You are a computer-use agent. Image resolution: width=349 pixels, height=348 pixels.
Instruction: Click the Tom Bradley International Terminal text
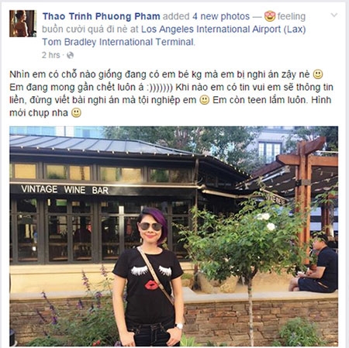pos(118,42)
